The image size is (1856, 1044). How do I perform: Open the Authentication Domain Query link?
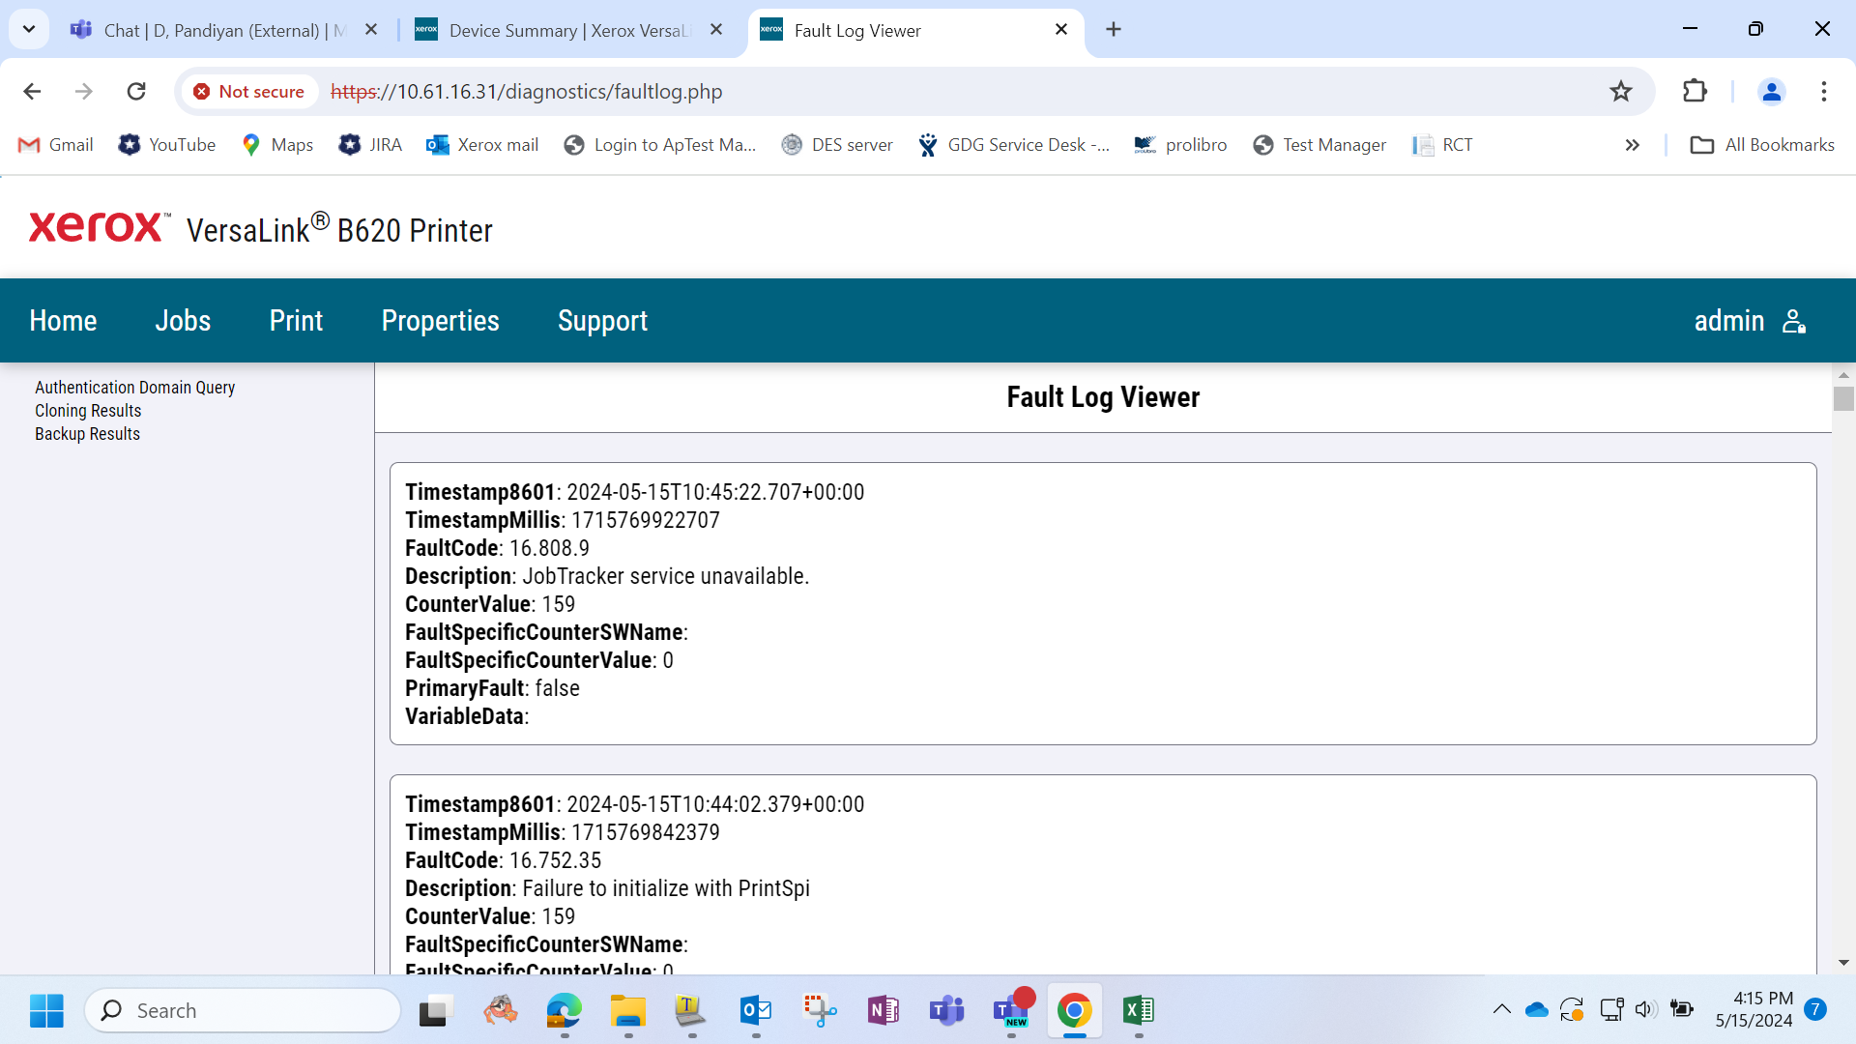(135, 388)
